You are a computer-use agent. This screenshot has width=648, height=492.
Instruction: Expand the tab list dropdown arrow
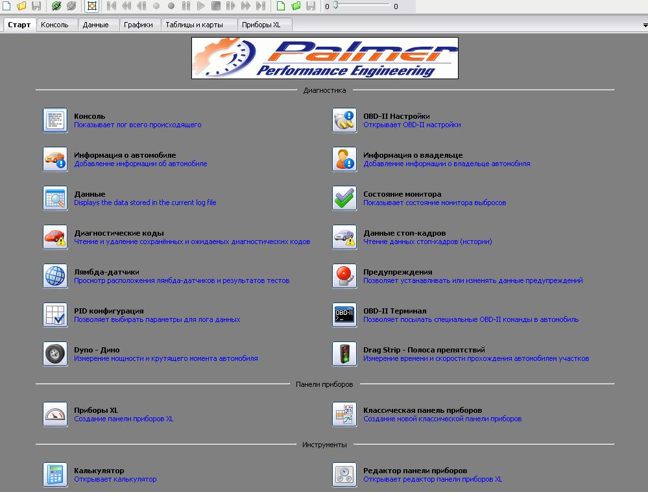coord(642,25)
